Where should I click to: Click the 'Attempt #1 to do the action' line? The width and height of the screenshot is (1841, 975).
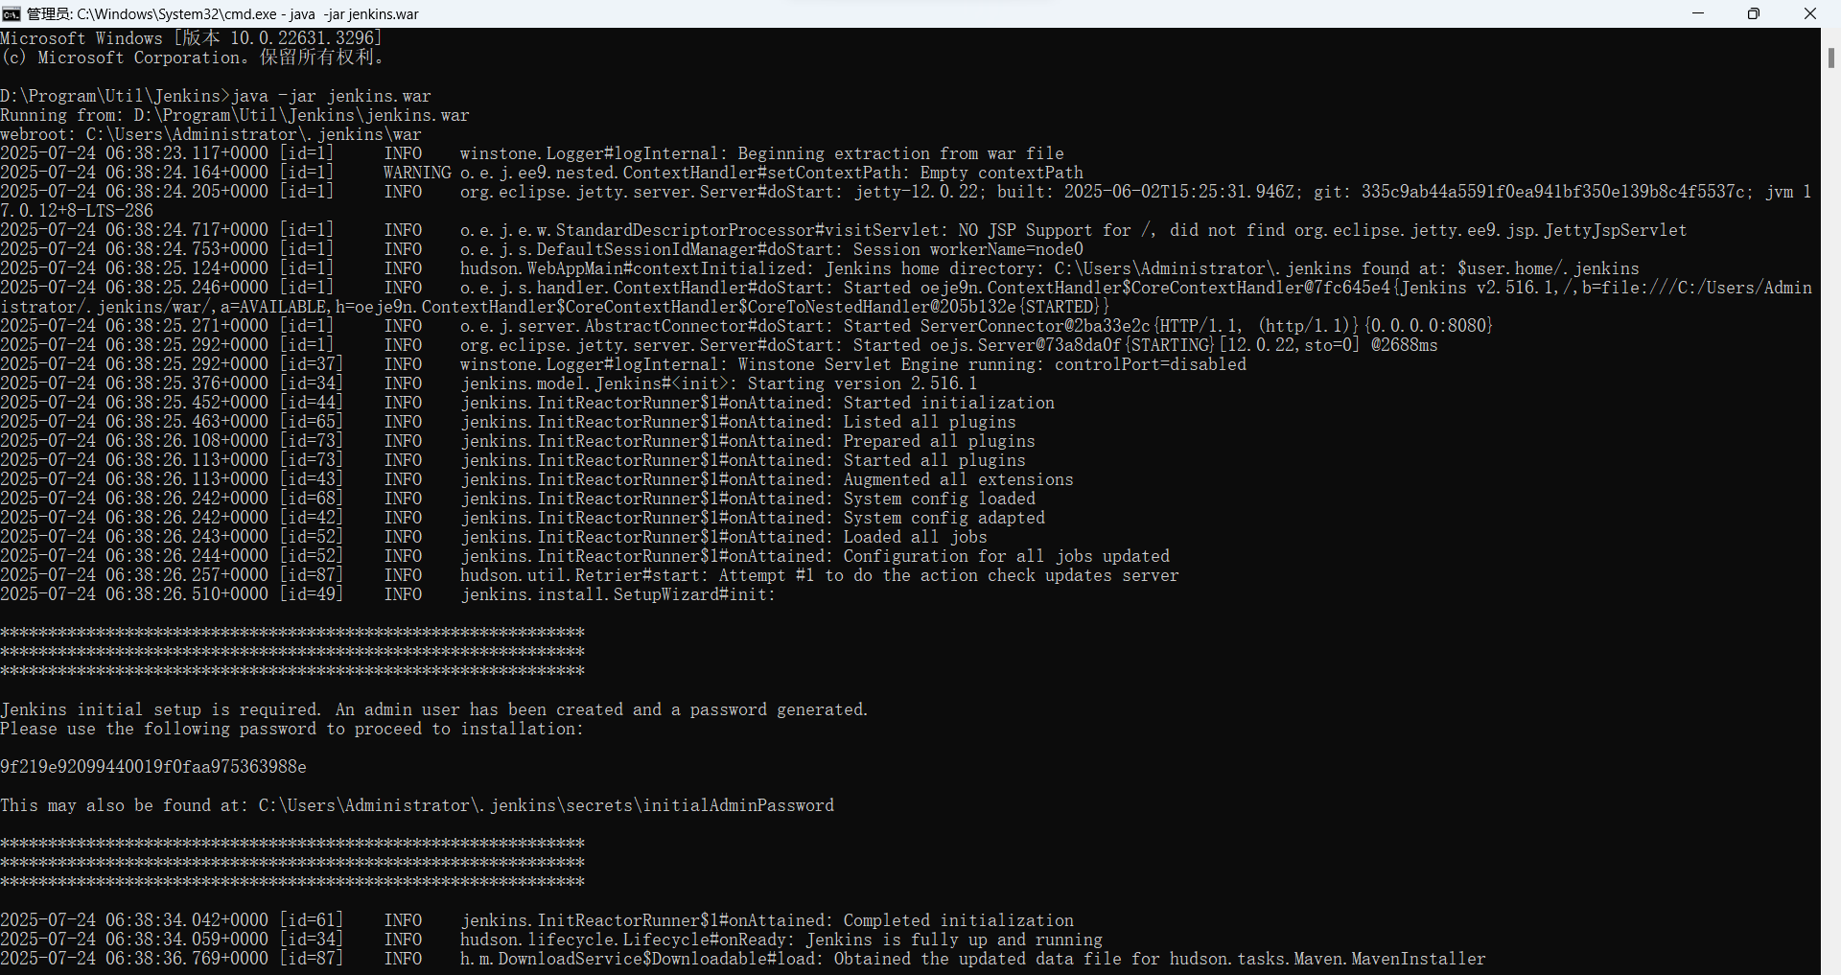click(x=590, y=575)
